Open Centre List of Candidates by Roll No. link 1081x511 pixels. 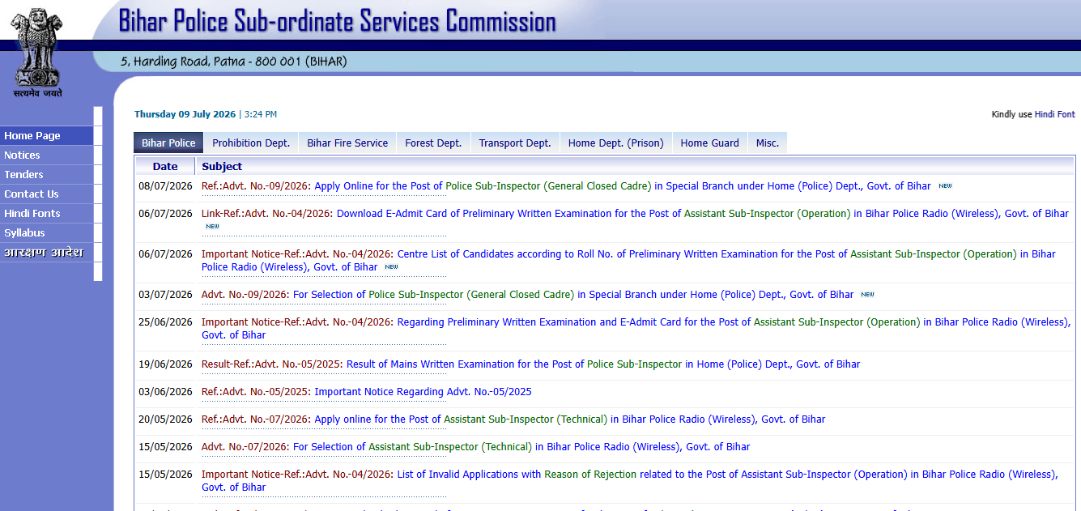(x=628, y=261)
